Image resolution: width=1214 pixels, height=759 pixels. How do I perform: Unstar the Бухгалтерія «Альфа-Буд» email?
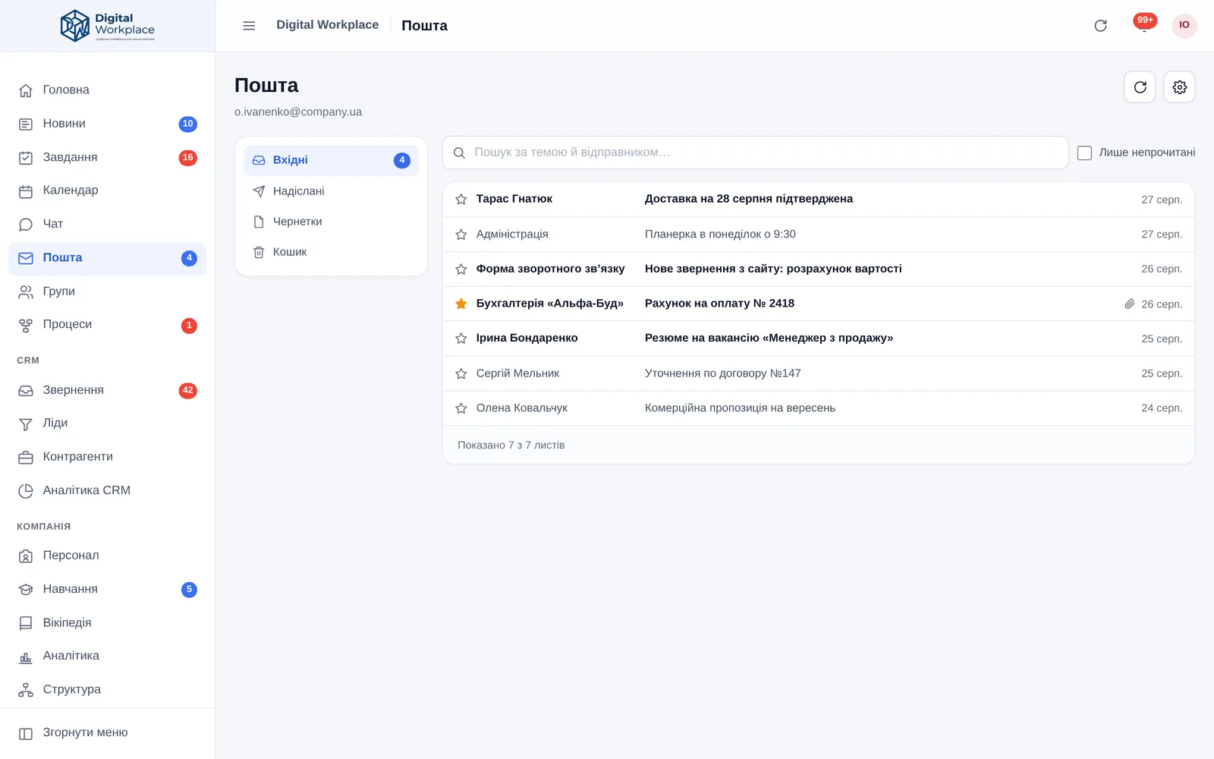tap(461, 304)
